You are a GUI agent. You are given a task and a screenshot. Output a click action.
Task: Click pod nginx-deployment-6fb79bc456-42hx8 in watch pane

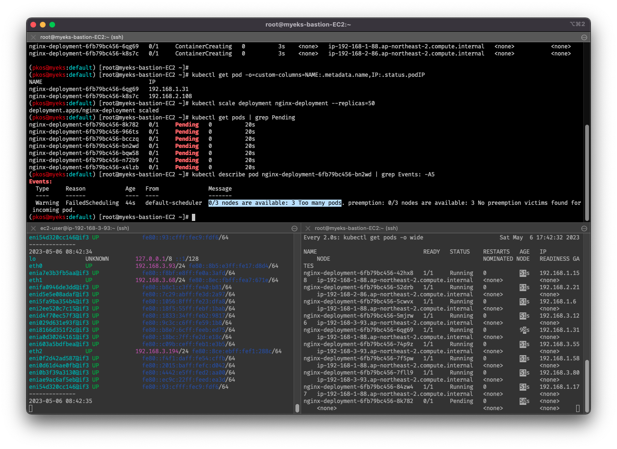pyautogui.click(x=359, y=273)
